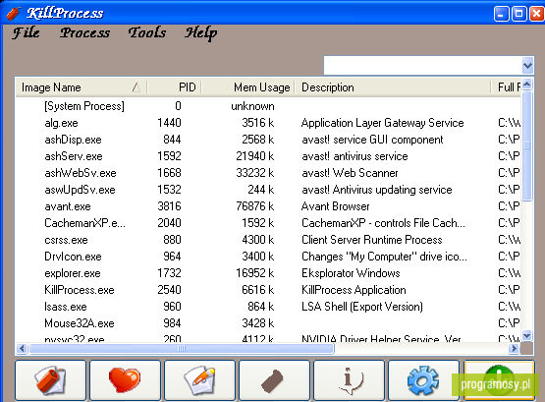Viewport: 545px width, 402px height.
Task: Select the aswUpdSv.exe process
Action: pyautogui.click(x=268, y=190)
